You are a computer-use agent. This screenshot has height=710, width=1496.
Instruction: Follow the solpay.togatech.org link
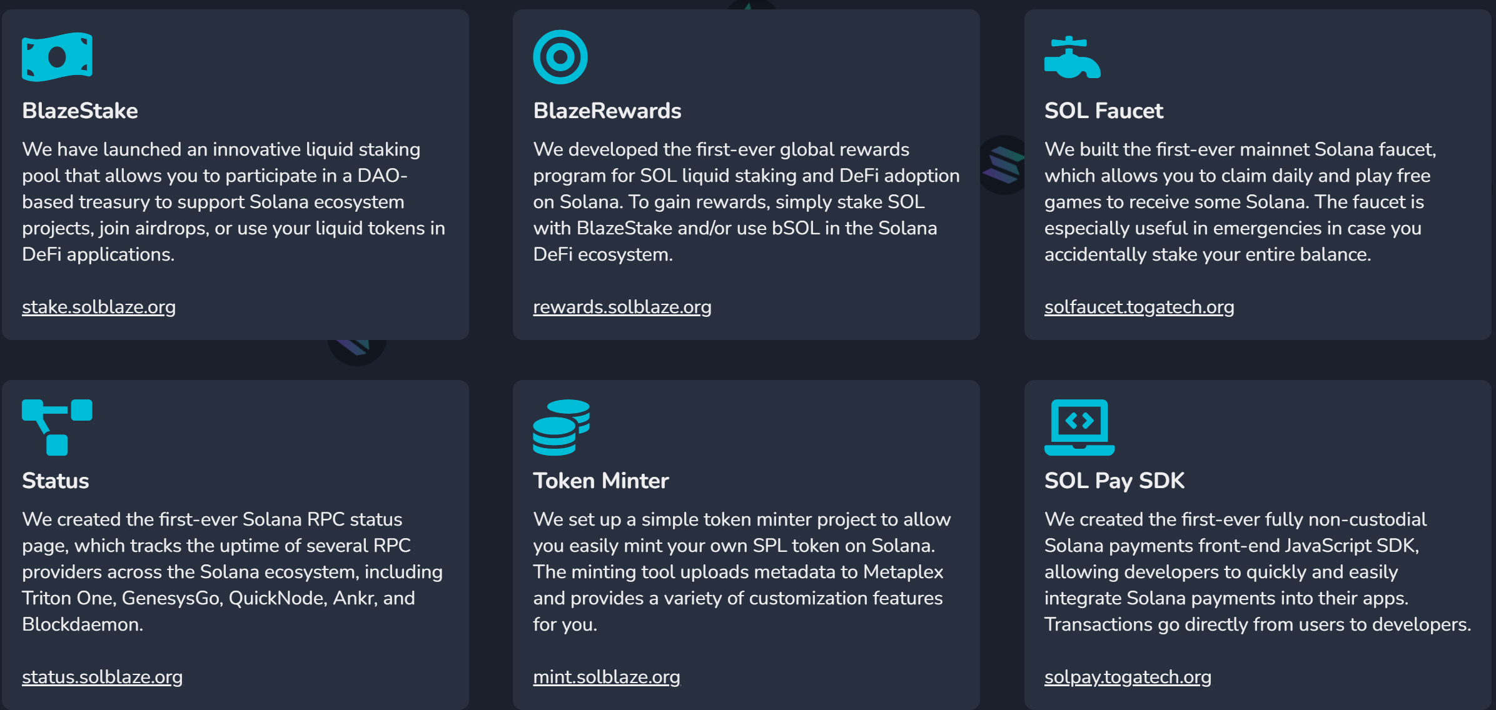[1128, 677]
